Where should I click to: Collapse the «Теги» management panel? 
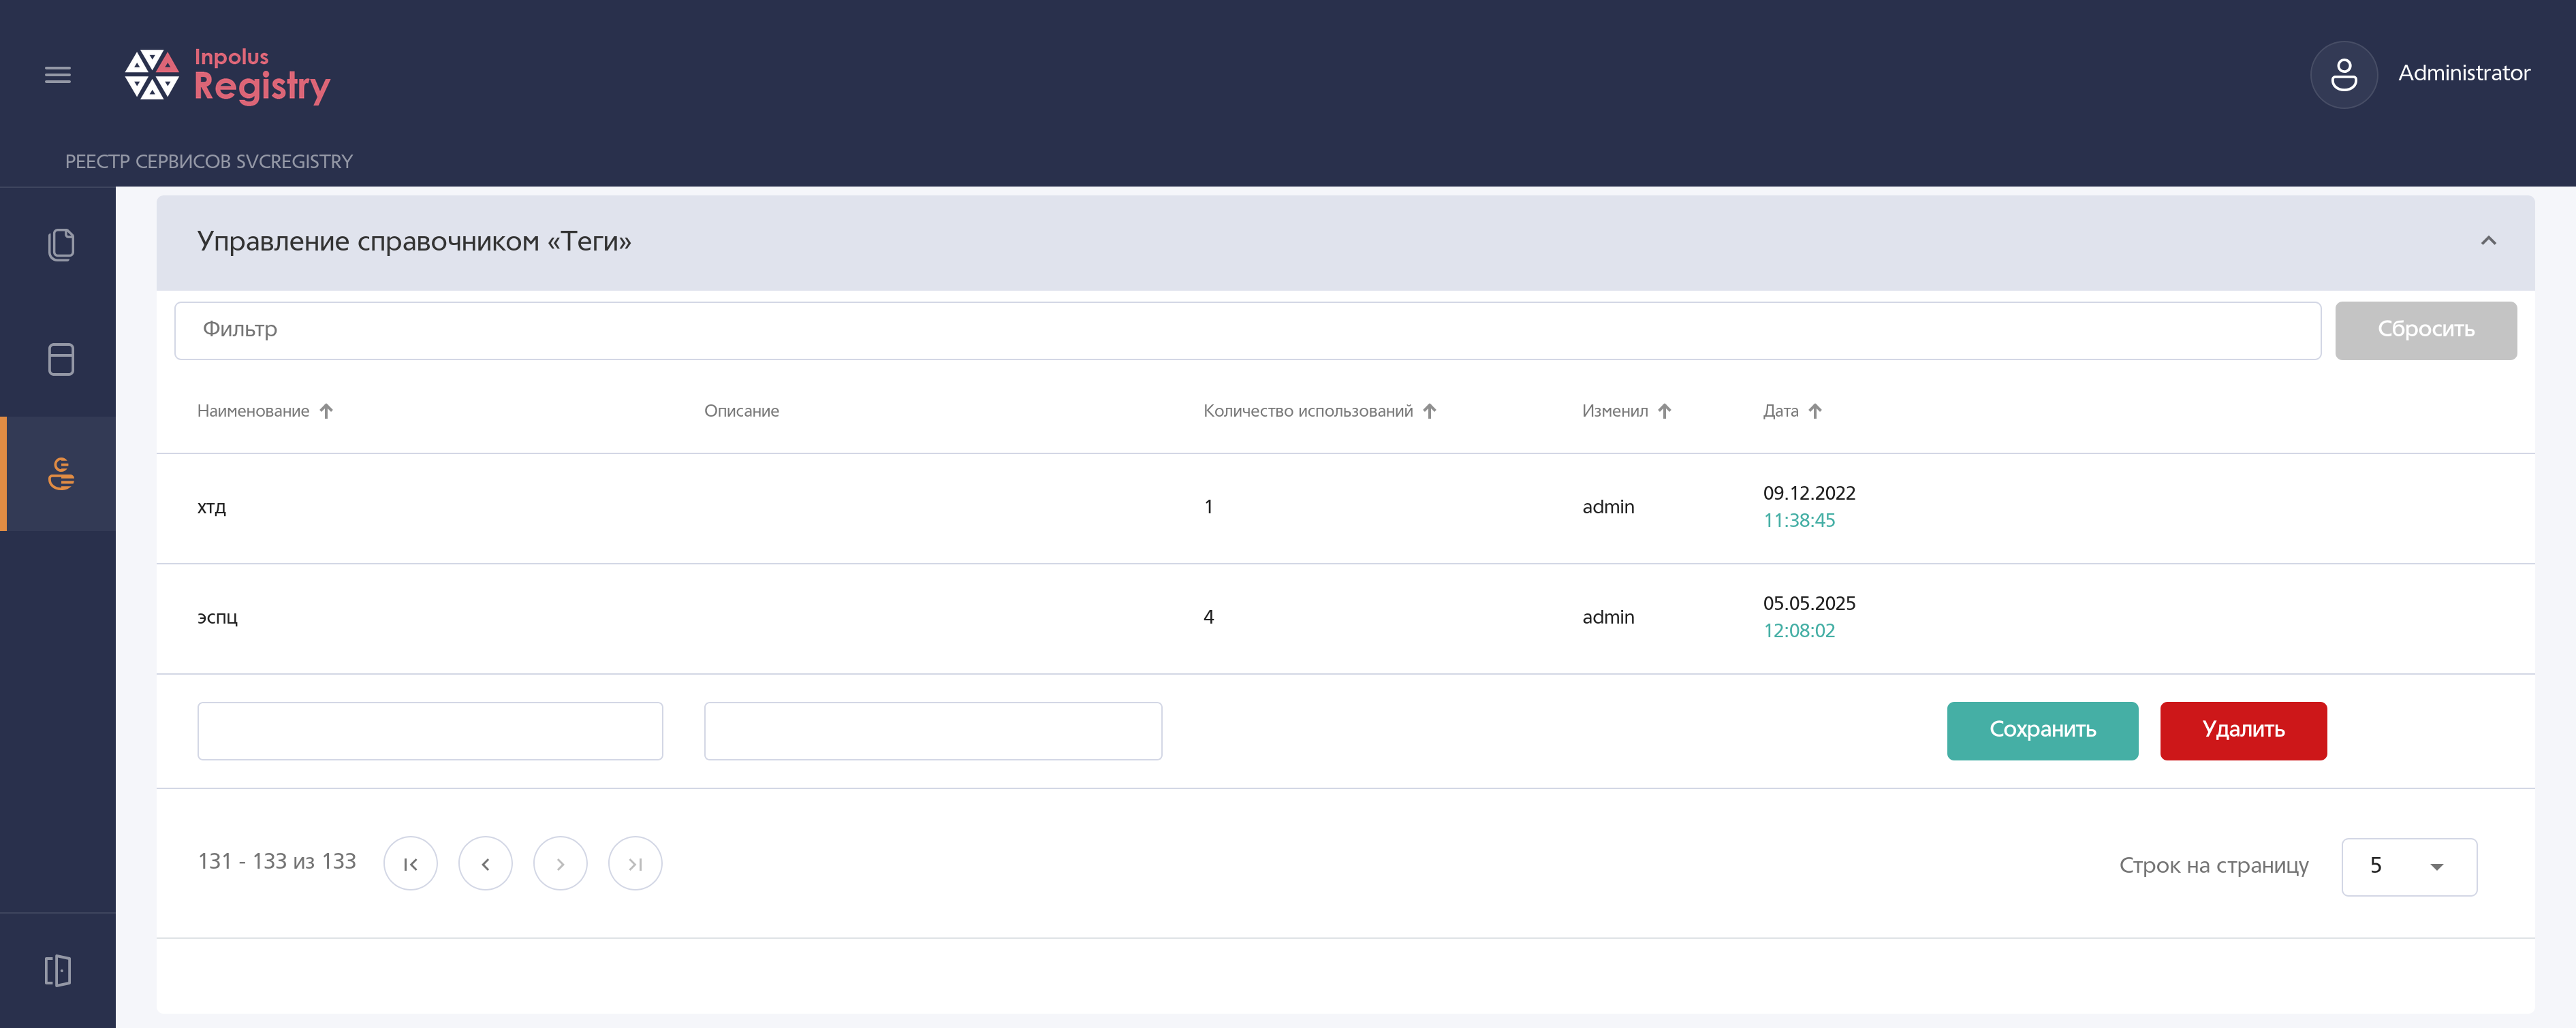2488,241
